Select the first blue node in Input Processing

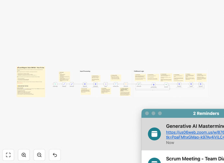(85, 84)
